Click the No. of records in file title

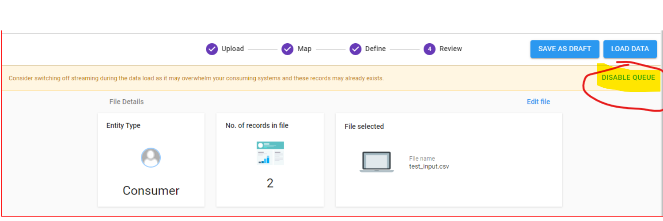[x=257, y=125]
